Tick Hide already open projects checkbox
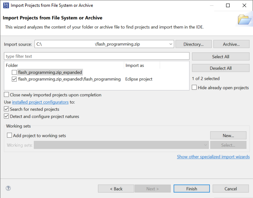This screenshot has height=198, width=253. pos(194,87)
